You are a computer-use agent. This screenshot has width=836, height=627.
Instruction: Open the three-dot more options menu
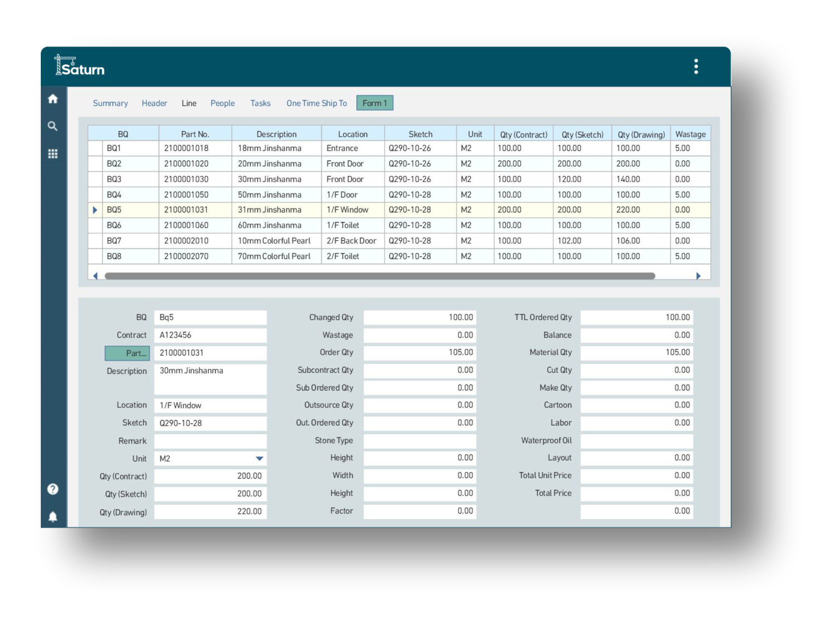coord(696,67)
